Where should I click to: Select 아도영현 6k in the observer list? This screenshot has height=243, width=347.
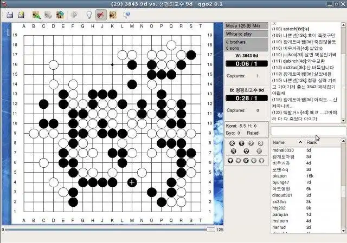[306, 189]
